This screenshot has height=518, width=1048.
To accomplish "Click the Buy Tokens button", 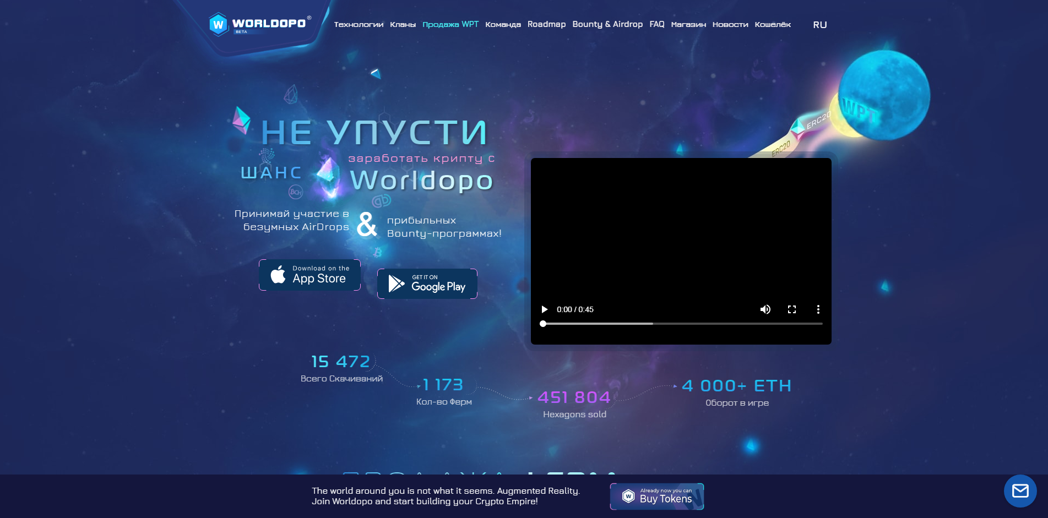I will pos(657,497).
